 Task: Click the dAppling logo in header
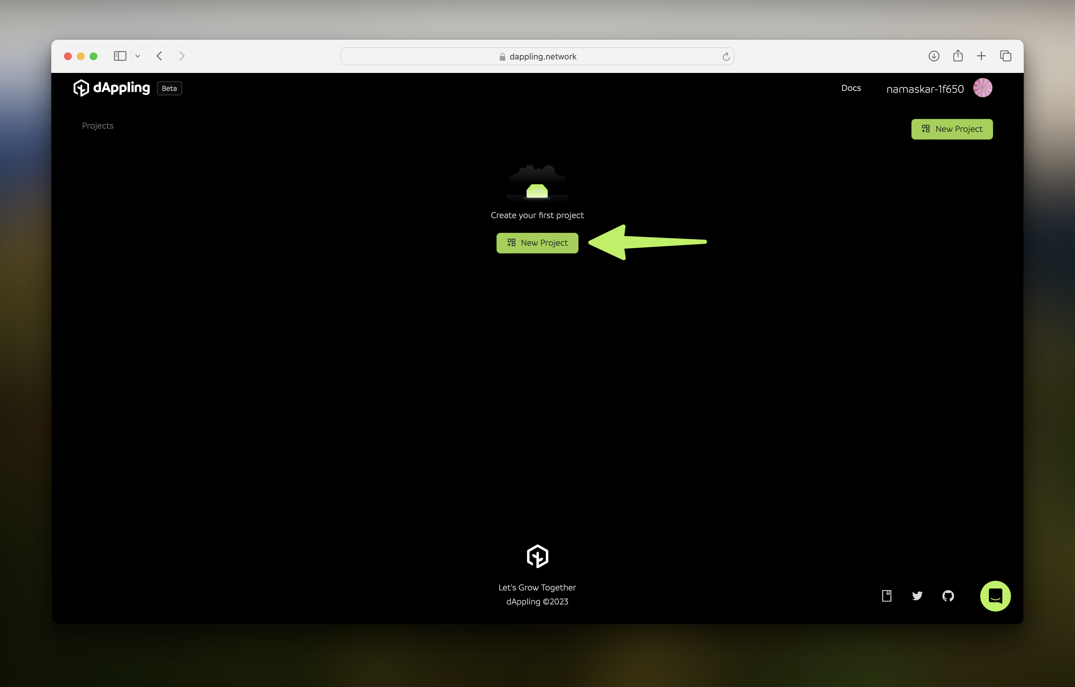[x=112, y=88]
